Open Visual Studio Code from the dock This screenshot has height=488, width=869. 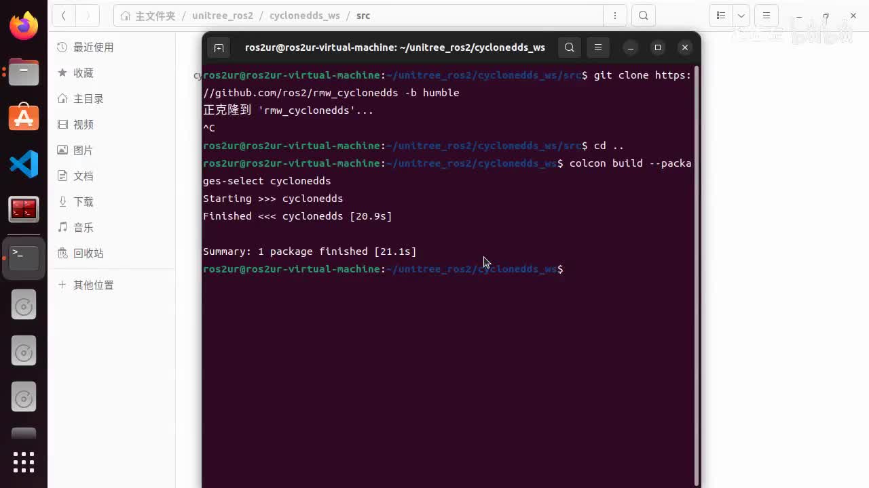point(24,164)
